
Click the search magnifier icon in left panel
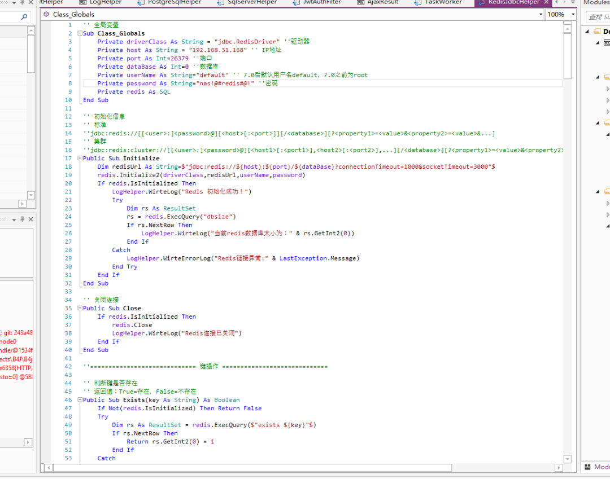(24, 17)
